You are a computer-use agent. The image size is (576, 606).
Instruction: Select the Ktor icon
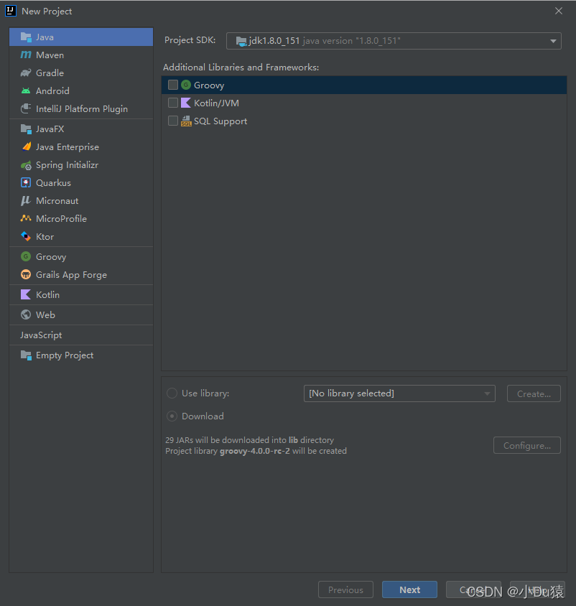[26, 236]
